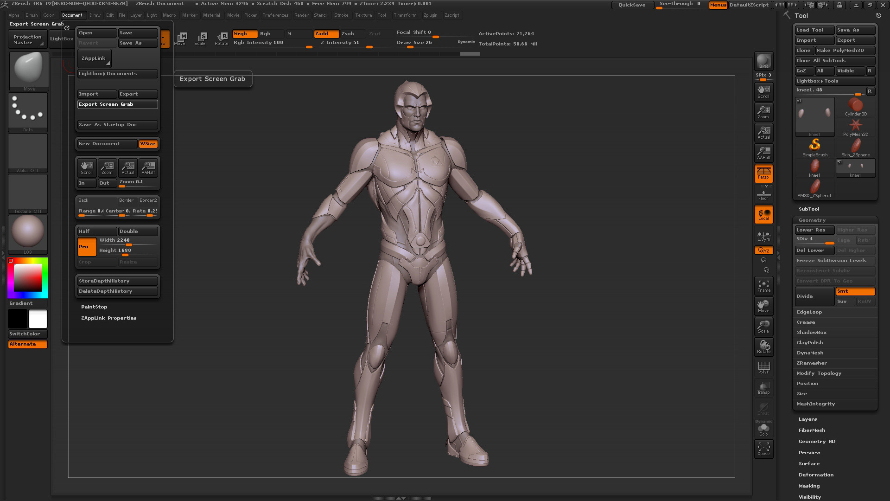Screen dimensions: 890x501
Task: Expand the Deformation section
Action: click(816, 475)
